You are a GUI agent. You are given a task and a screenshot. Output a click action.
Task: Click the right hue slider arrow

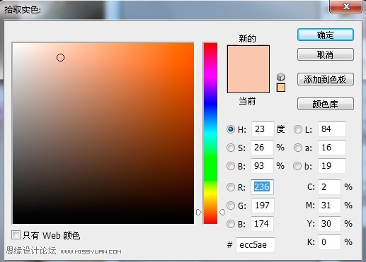222,213
